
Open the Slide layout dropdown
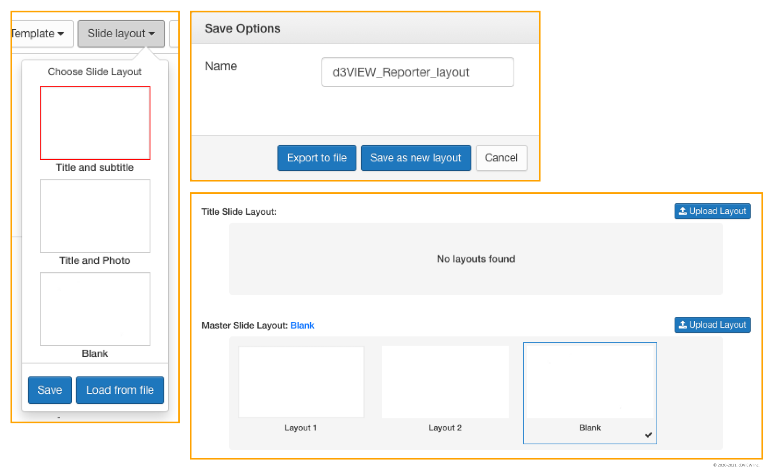[117, 33]
